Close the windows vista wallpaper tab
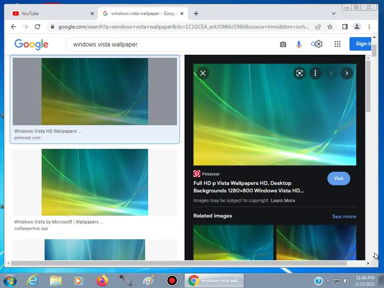Viewport: 384px width, 288px height. tap(182, 13)
